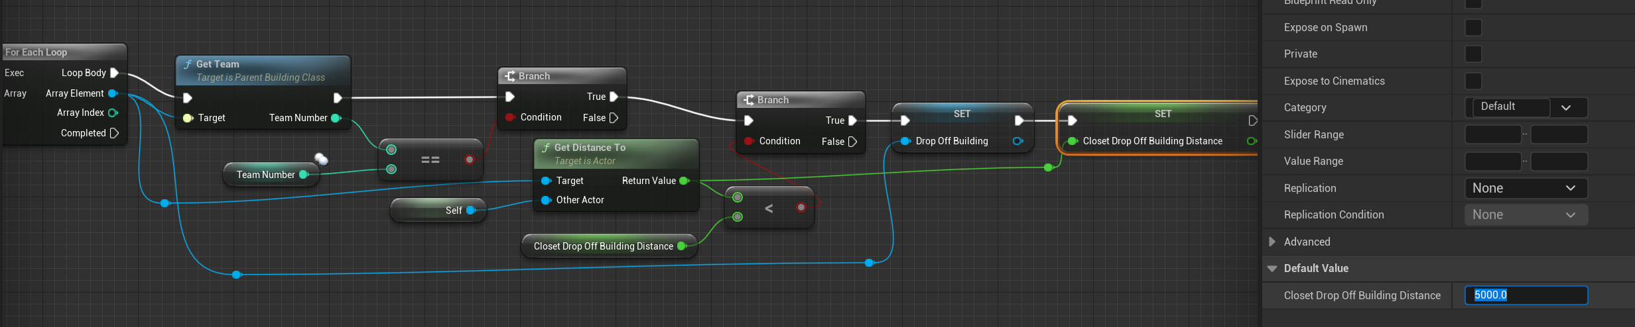This screenshot has width=1635, height=327.
Task: Click the first Branch node's True pin
Action: click(614, 97)
